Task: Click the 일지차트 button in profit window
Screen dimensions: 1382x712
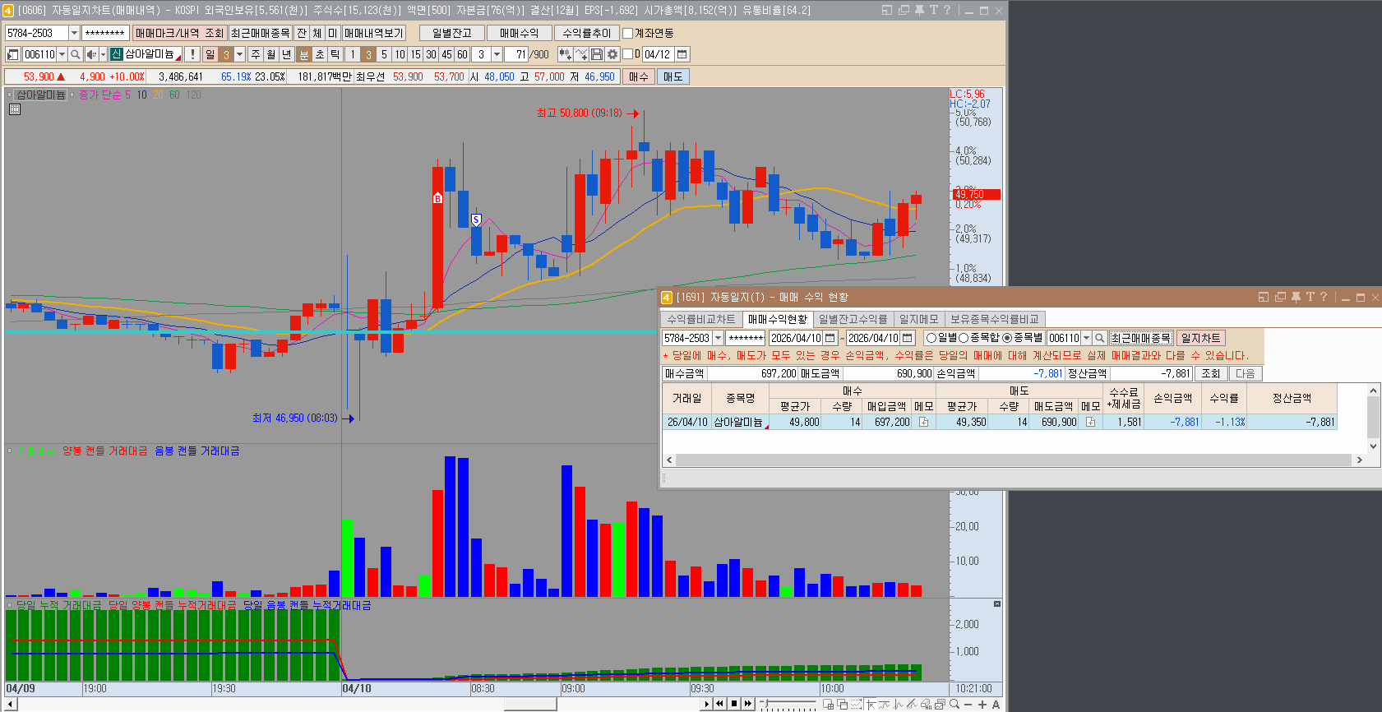Action: click(x=1200, y=338)
